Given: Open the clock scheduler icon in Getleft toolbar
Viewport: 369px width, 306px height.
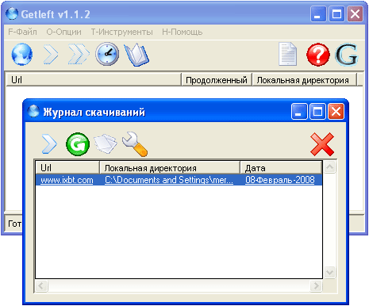Looking at the screenshot, I should (107, 54).
